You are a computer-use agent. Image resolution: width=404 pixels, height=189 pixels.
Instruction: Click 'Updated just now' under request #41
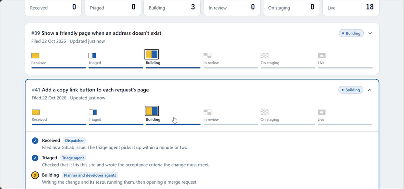[x=88, y=98]
